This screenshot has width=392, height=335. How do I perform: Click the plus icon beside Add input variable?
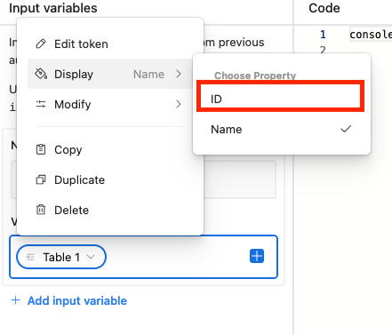(15, 300)
